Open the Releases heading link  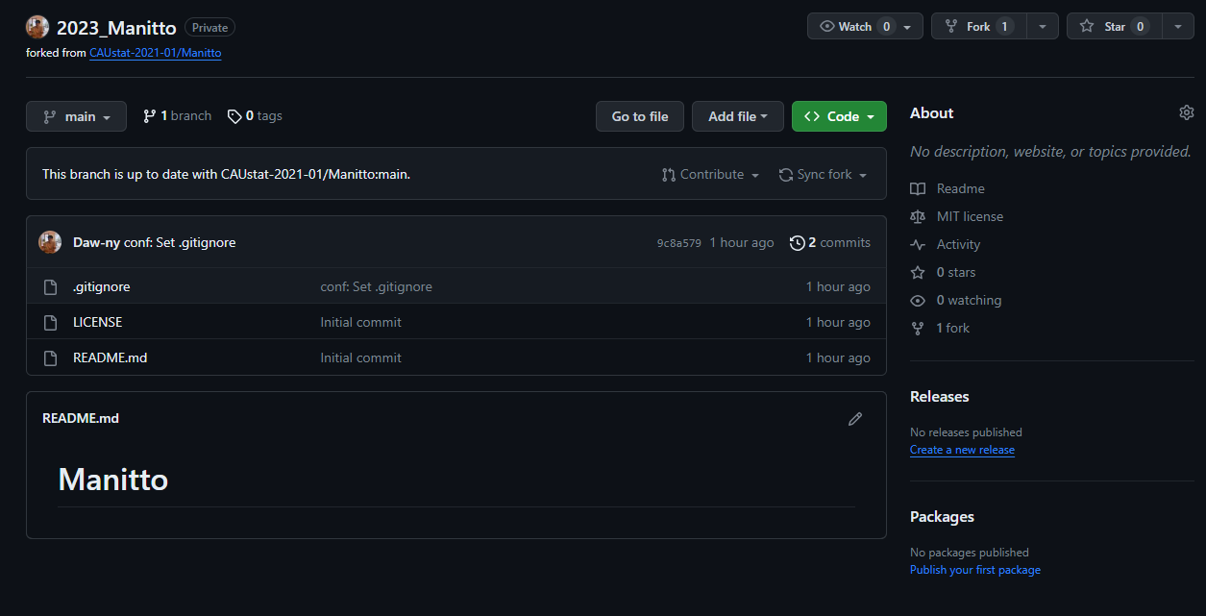click(x=940, y=396)
